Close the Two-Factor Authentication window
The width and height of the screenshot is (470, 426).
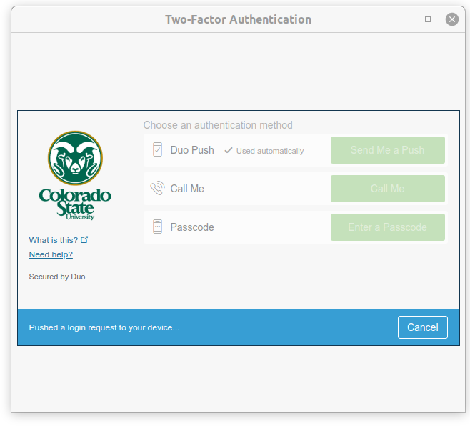(x=451, y=19)
